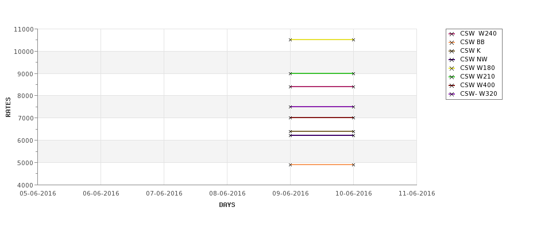Click the CSW- W320 purple legend marker
Viewport: 560px width, 246px height.
(451, 94)
